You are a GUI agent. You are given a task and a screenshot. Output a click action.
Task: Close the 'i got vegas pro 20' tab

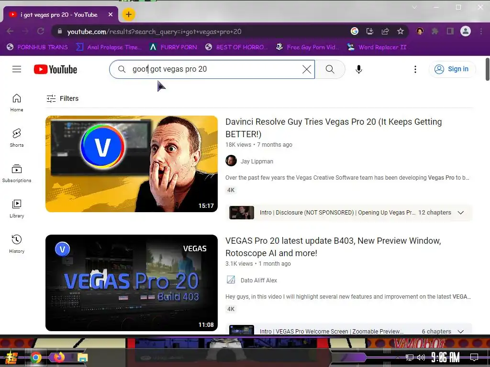click(x=111, y=15)
